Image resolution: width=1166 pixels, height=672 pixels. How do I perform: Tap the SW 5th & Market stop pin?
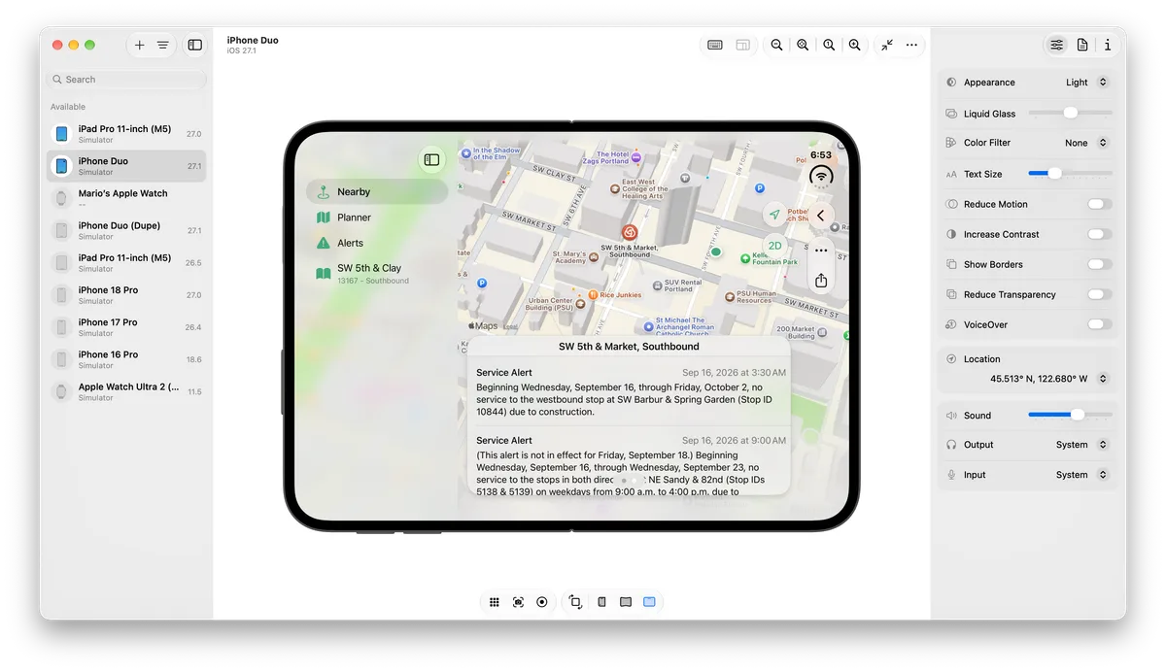point(630,233)
